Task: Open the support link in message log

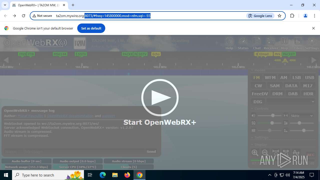Action: [x=108, y=116]
